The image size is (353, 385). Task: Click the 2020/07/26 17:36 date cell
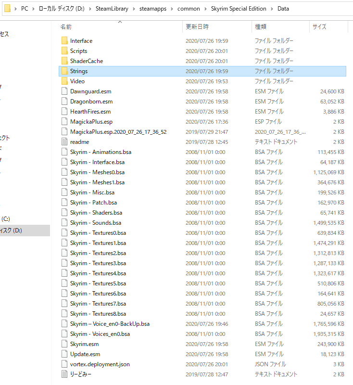pyautogui.click(x=207, y=122)
